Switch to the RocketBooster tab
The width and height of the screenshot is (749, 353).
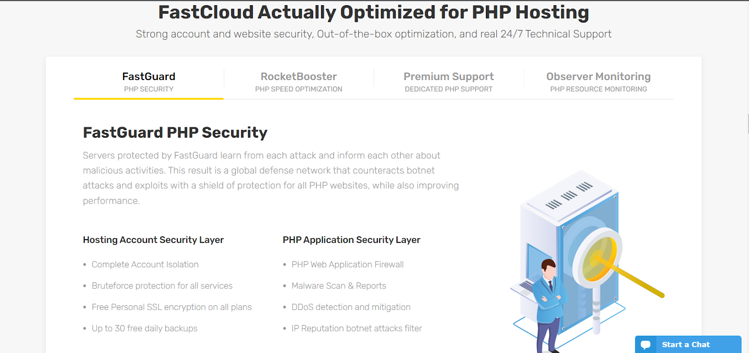(x=299, y=82)
